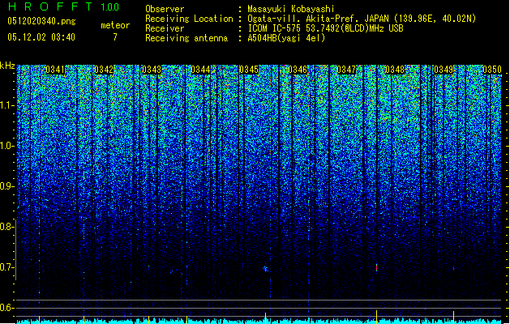This screenshot has width=510, height=324.
Task: Click the 1.1 frequency axis label
Action: pyautogui.click(x=7, y=105)
